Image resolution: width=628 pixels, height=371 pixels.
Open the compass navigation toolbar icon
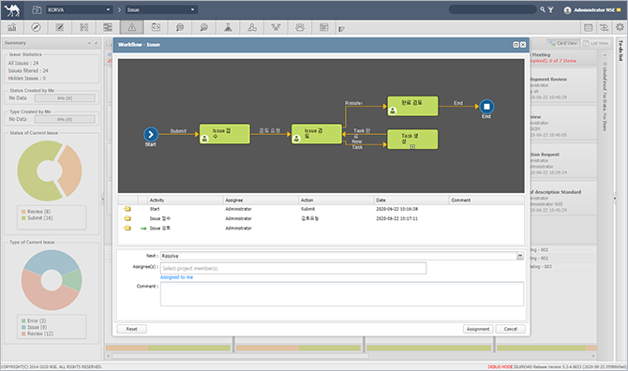click(36, 27)
